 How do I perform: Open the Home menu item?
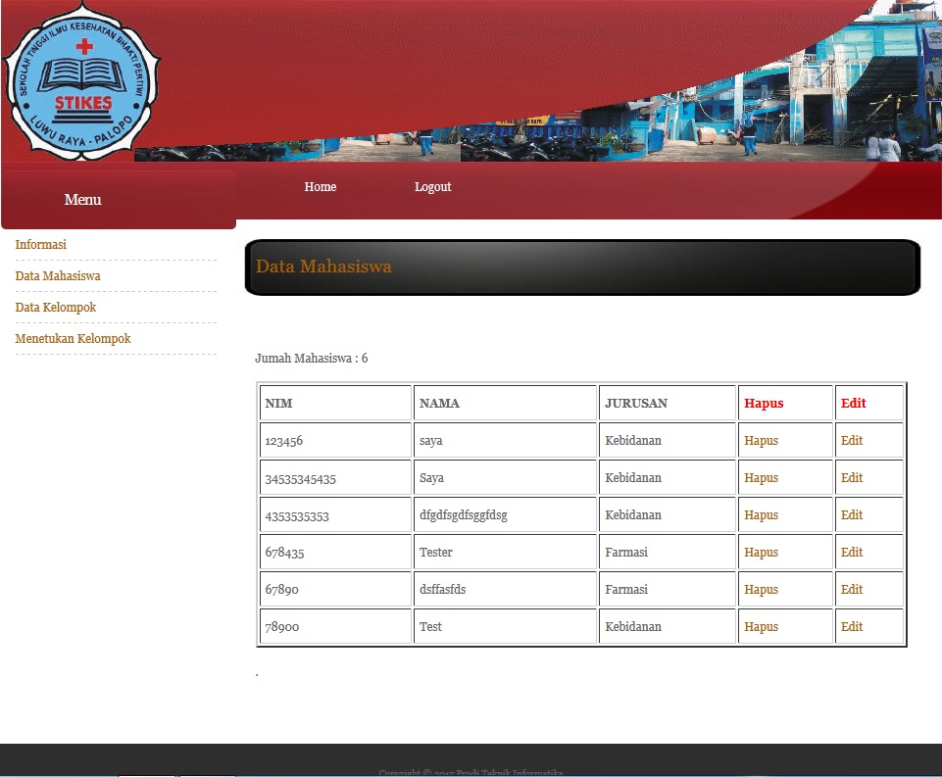pyautogui.click(x=320, y=187)
